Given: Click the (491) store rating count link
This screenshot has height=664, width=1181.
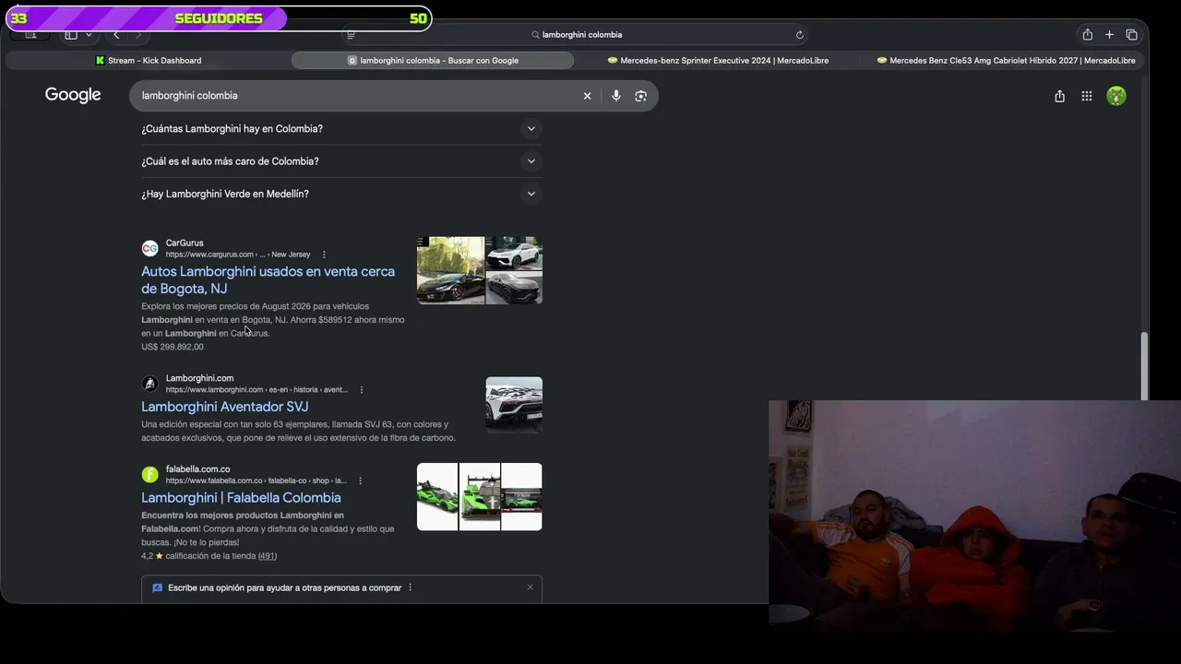Looking at the screenshot, I should point(267,556).
